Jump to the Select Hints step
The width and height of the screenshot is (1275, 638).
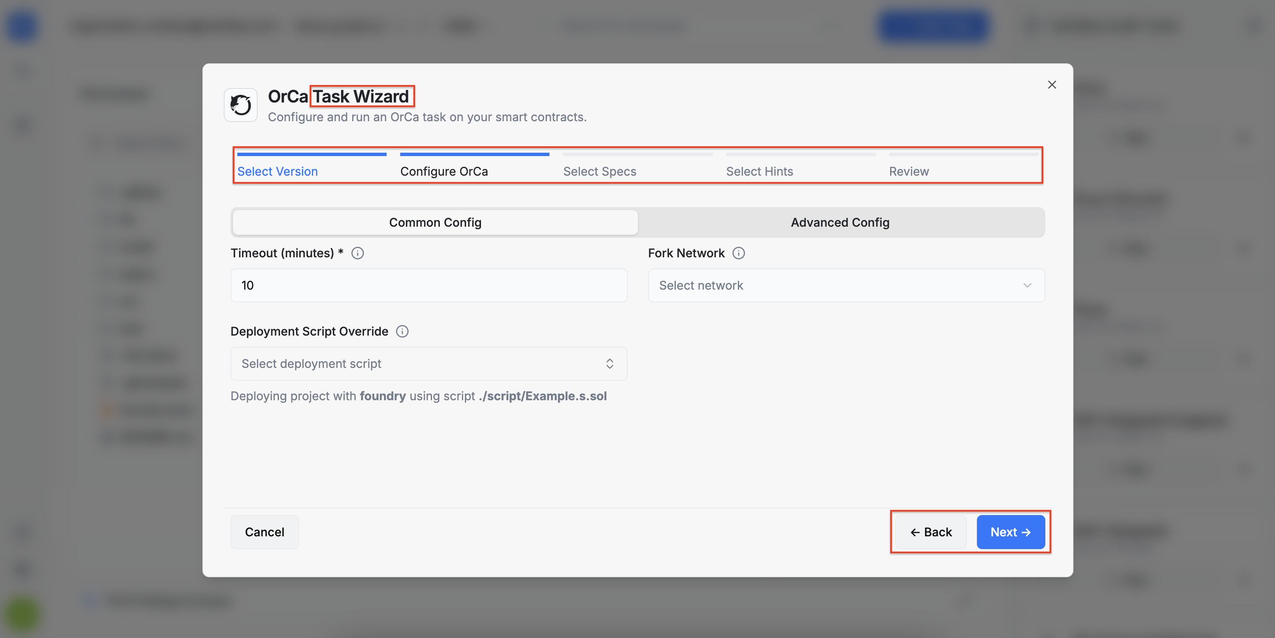click(x=759, y=171)
